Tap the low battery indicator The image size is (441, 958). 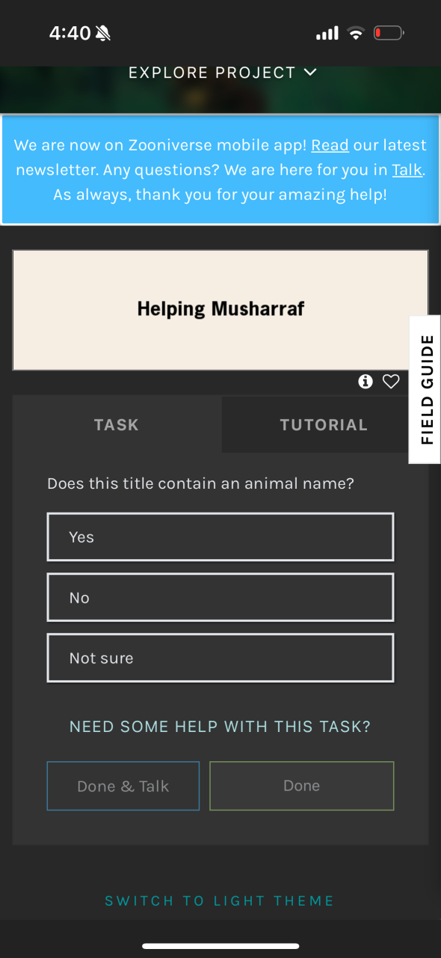(x=389, y=33)
